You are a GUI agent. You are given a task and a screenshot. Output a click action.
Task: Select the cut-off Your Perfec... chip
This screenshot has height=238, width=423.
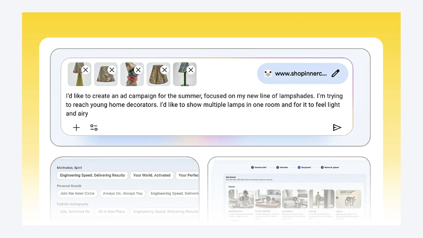pyautogui.click(x=188, y=175)
